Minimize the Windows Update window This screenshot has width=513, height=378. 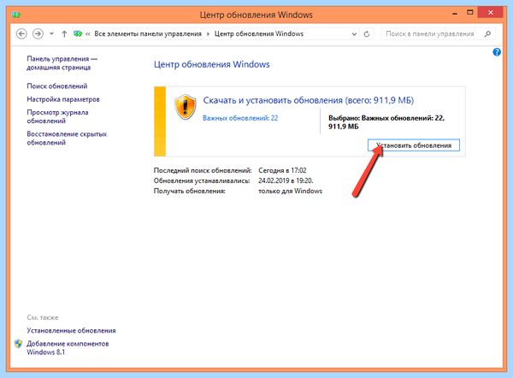[455, 14]
